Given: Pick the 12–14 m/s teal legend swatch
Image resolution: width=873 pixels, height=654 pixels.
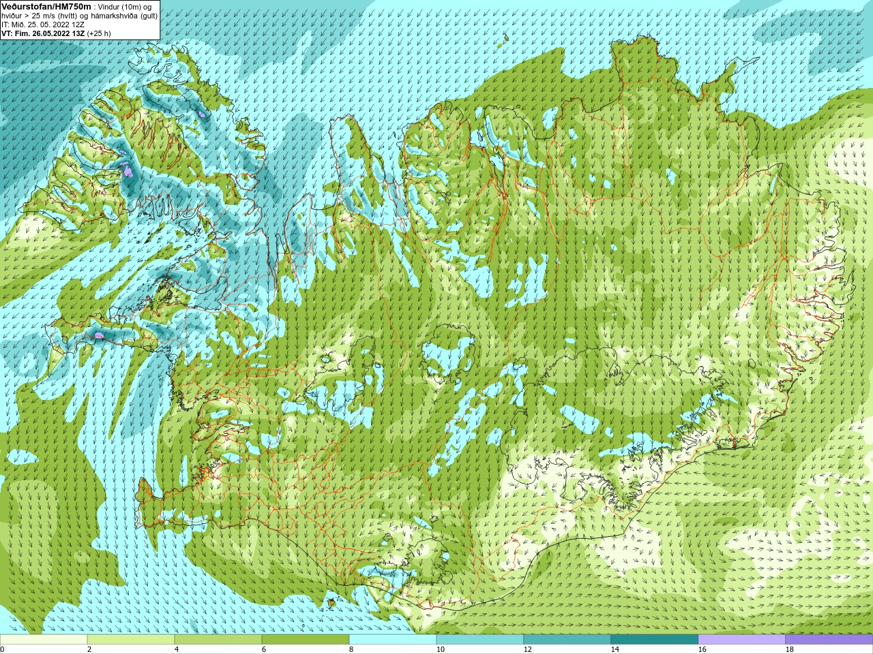Looking at the screenshot, I should point(567,640).
